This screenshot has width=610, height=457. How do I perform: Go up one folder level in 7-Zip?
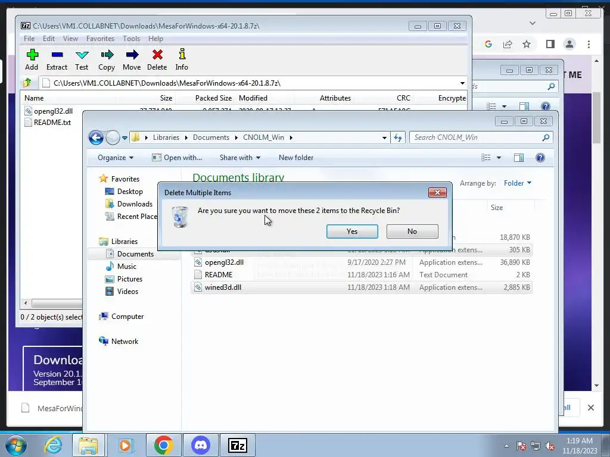click(27, 83)
